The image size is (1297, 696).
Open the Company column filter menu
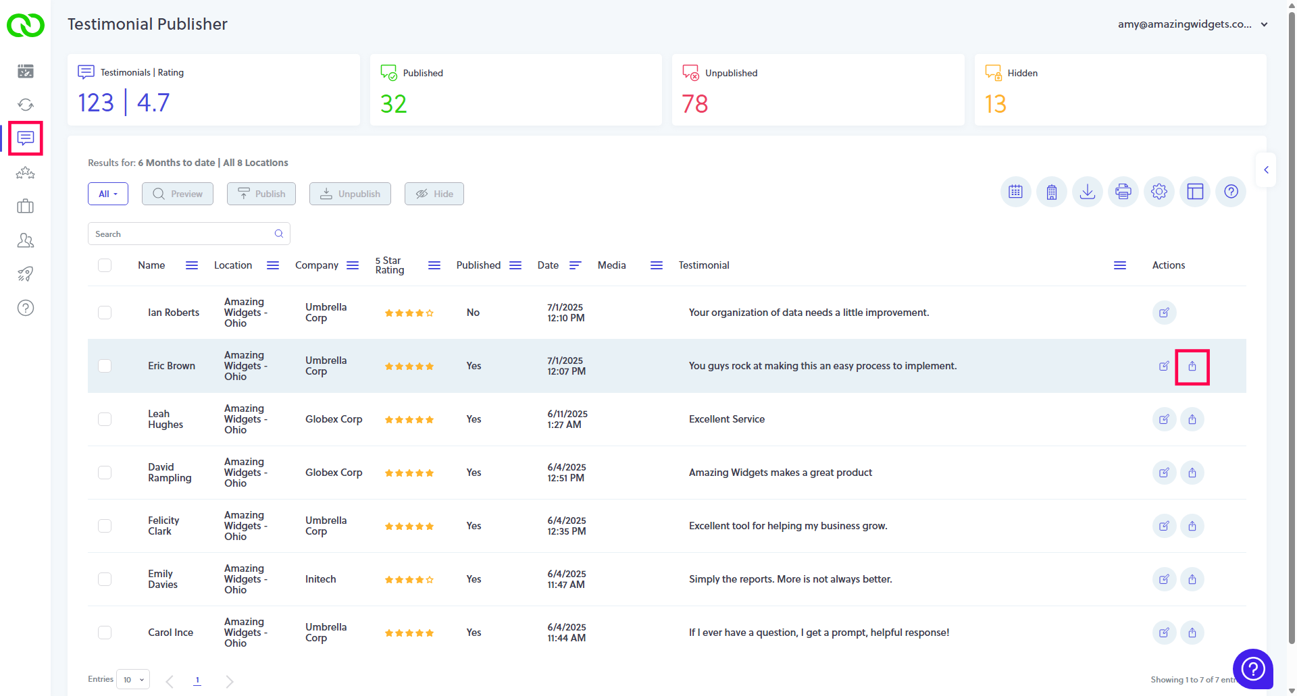(x=353, y=265)
